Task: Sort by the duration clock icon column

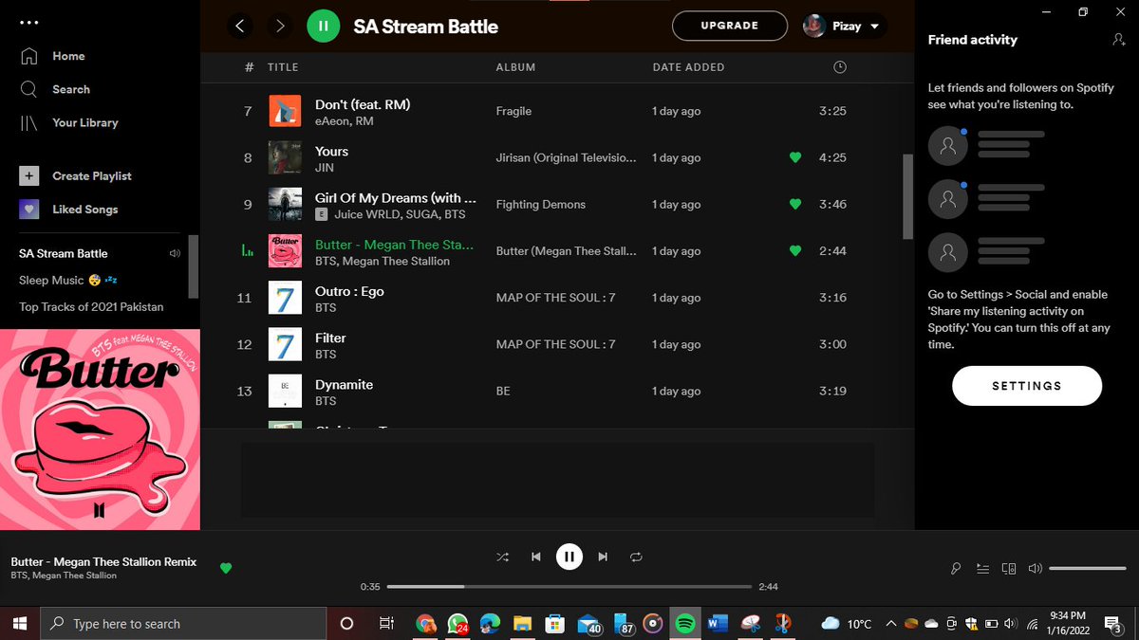Action: pyautogui.click(x=839, y=67)
